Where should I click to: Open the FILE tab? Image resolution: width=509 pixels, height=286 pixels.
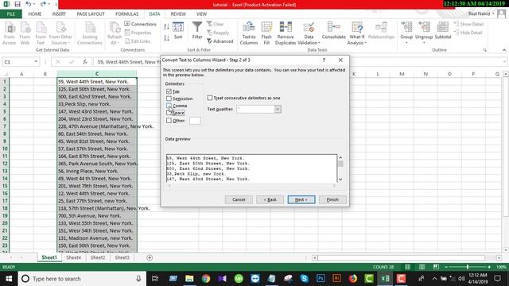point(11,14)
